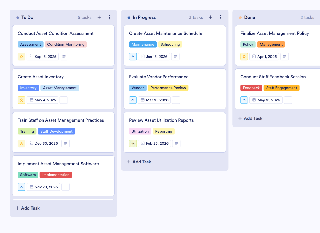Click the Maintenance tag
Image resolution: width=320 pixels, height=233 pixels.
pyautogui.click(x=143, y=44)
